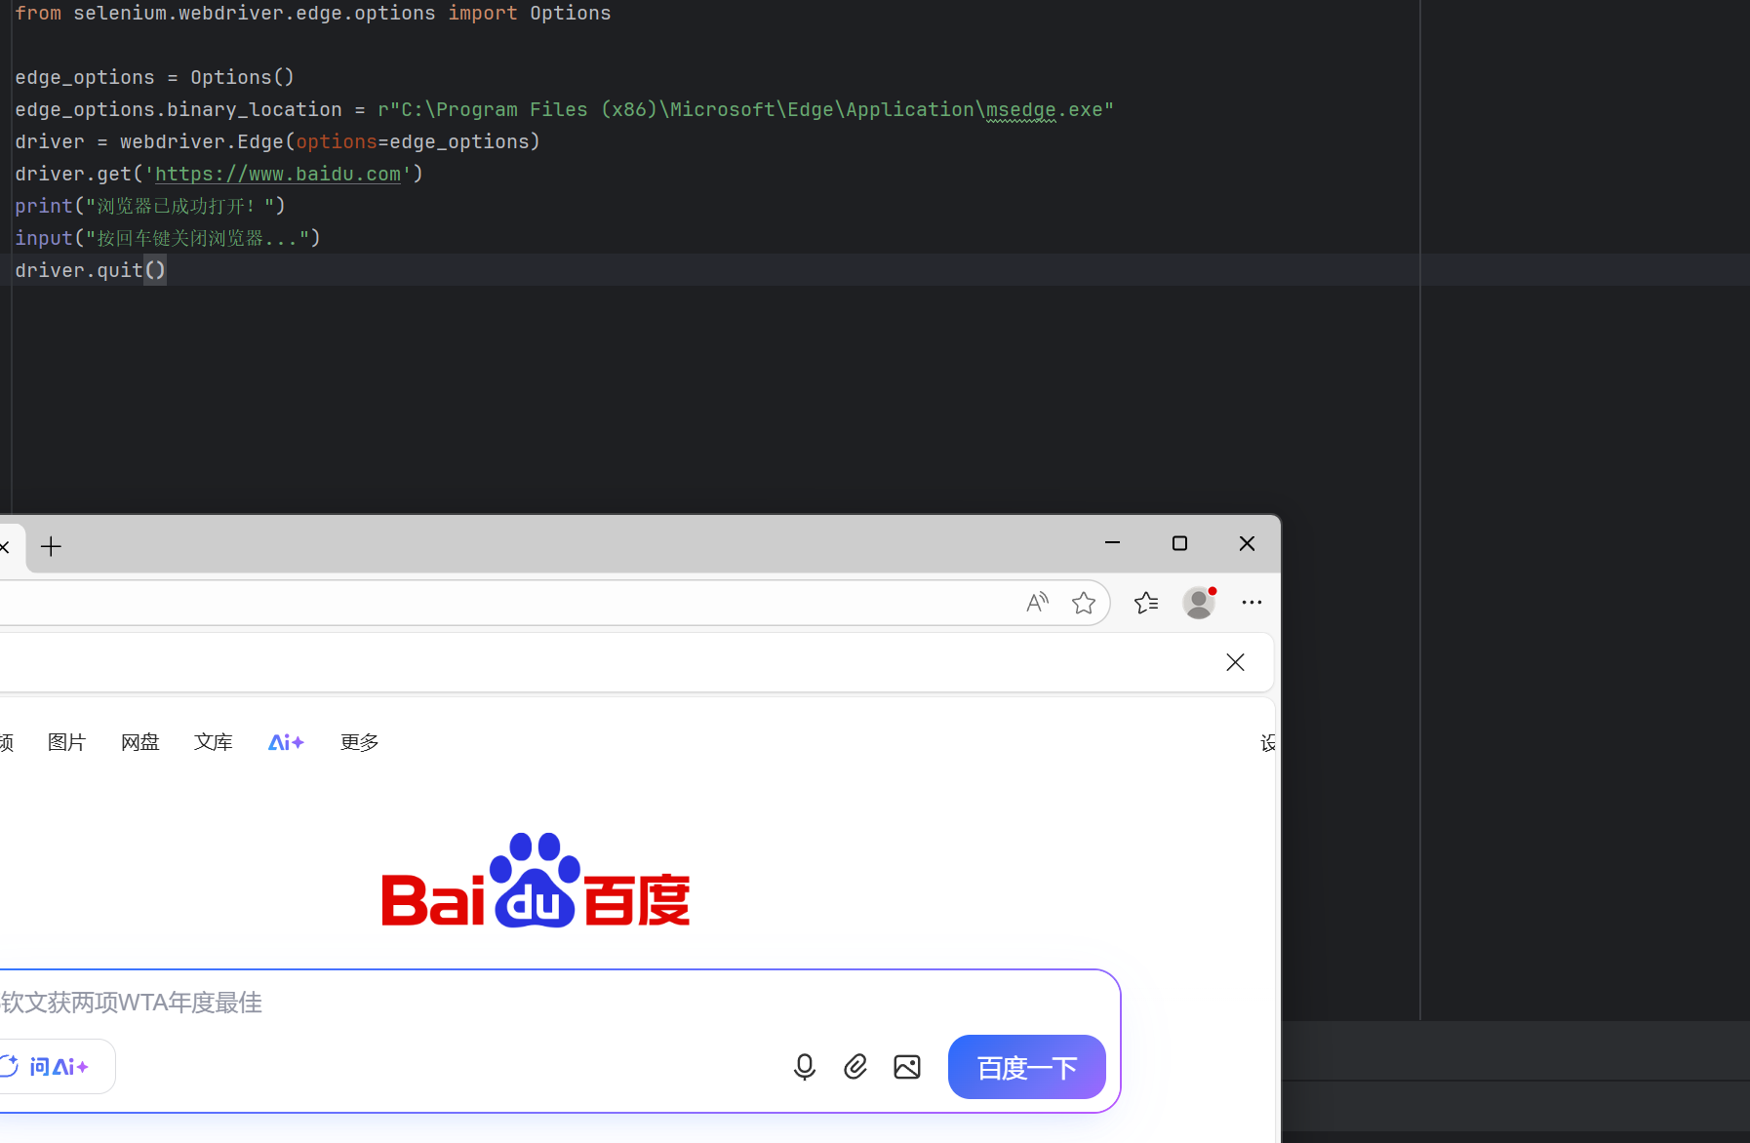The width and height of the screenshot is (1750, 1143).
Task: Open the AI+ link in Baidu navigation
Action: tap(287, 742)
